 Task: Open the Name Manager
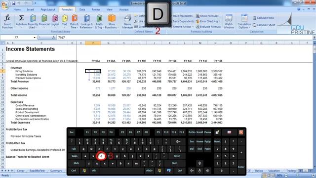(127, 21)
